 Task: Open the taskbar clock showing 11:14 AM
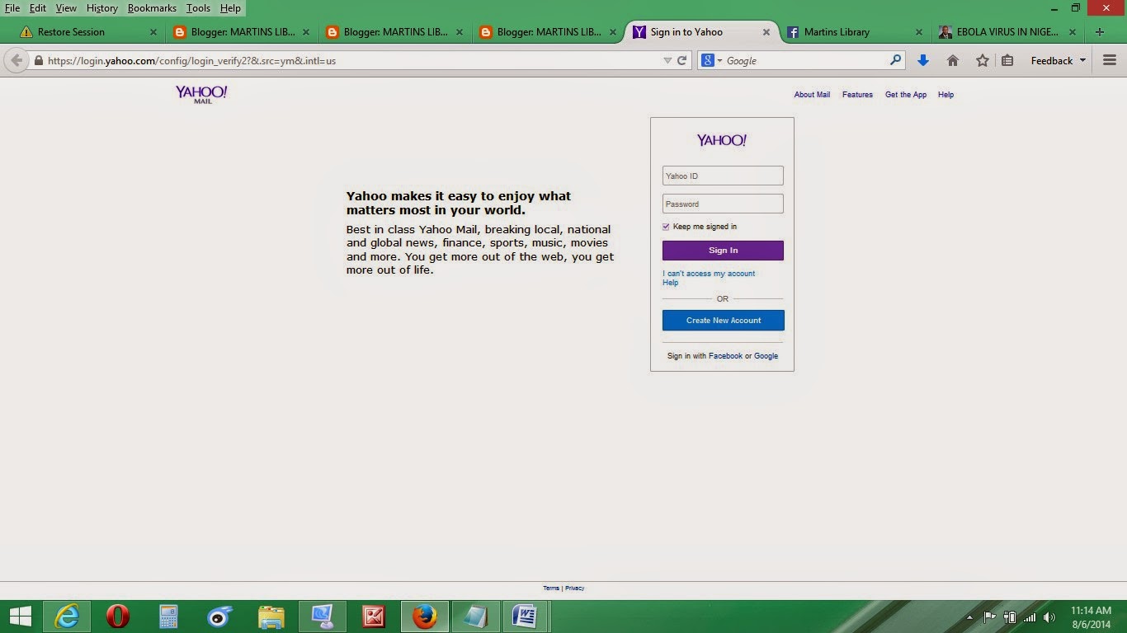[1092, 617]
